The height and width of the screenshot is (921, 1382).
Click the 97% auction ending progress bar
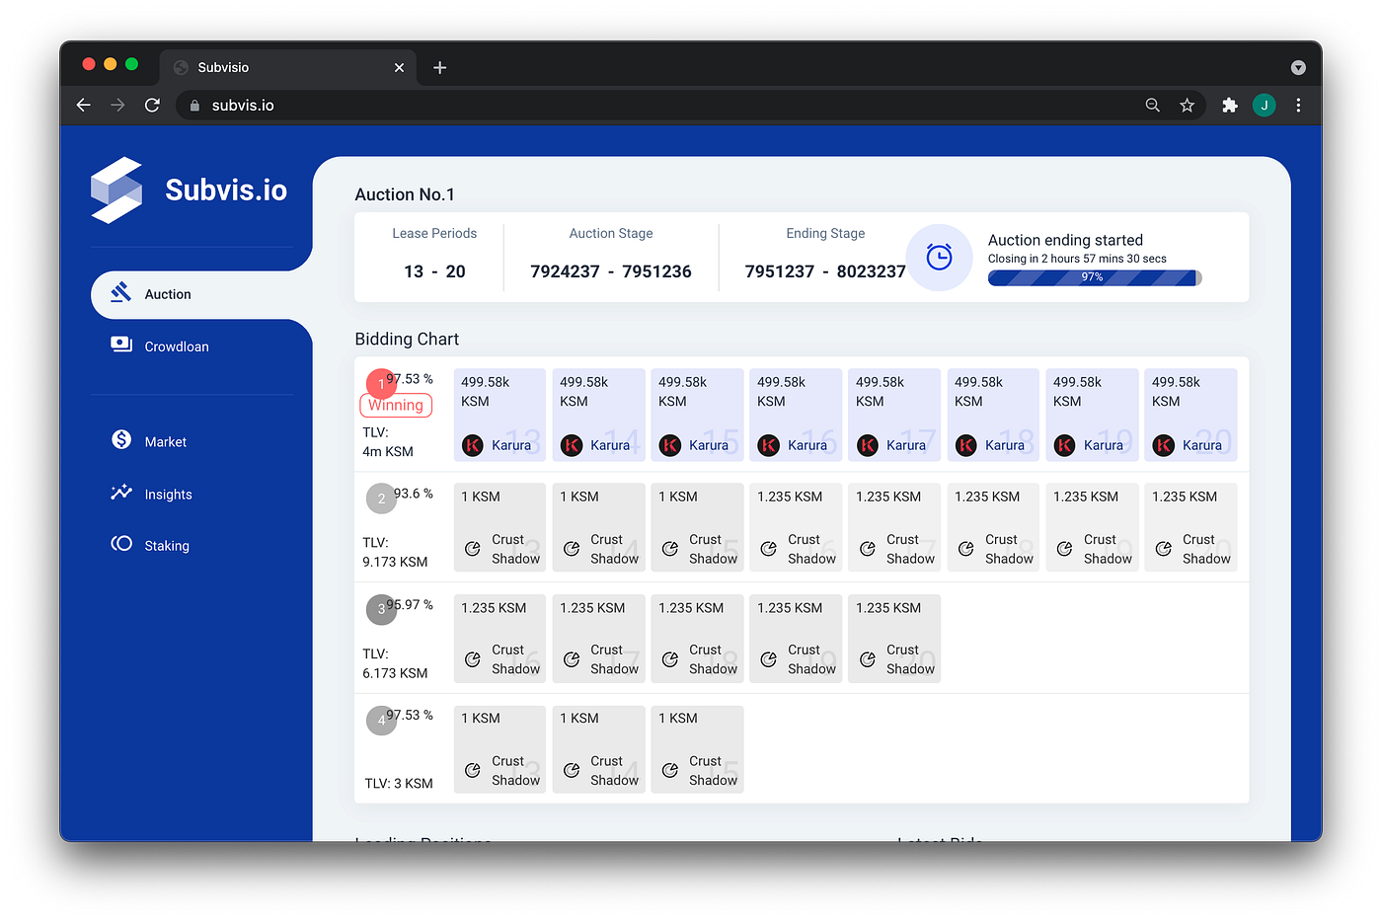tap(1095, 277)
